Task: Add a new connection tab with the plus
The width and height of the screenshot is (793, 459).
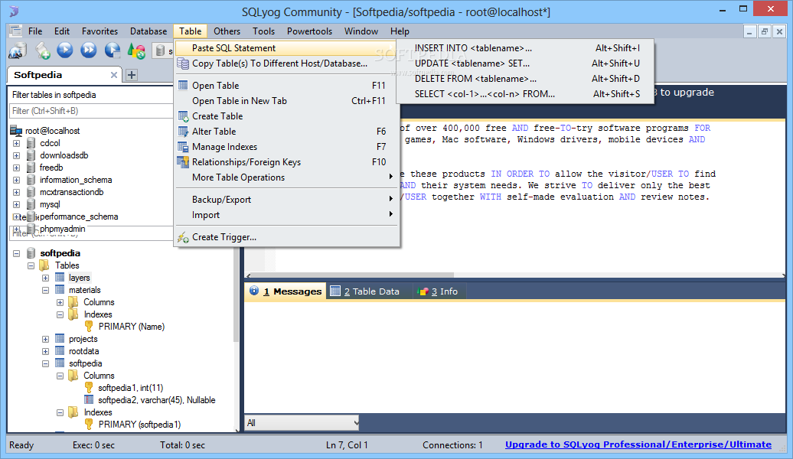Action: (132, 75)
